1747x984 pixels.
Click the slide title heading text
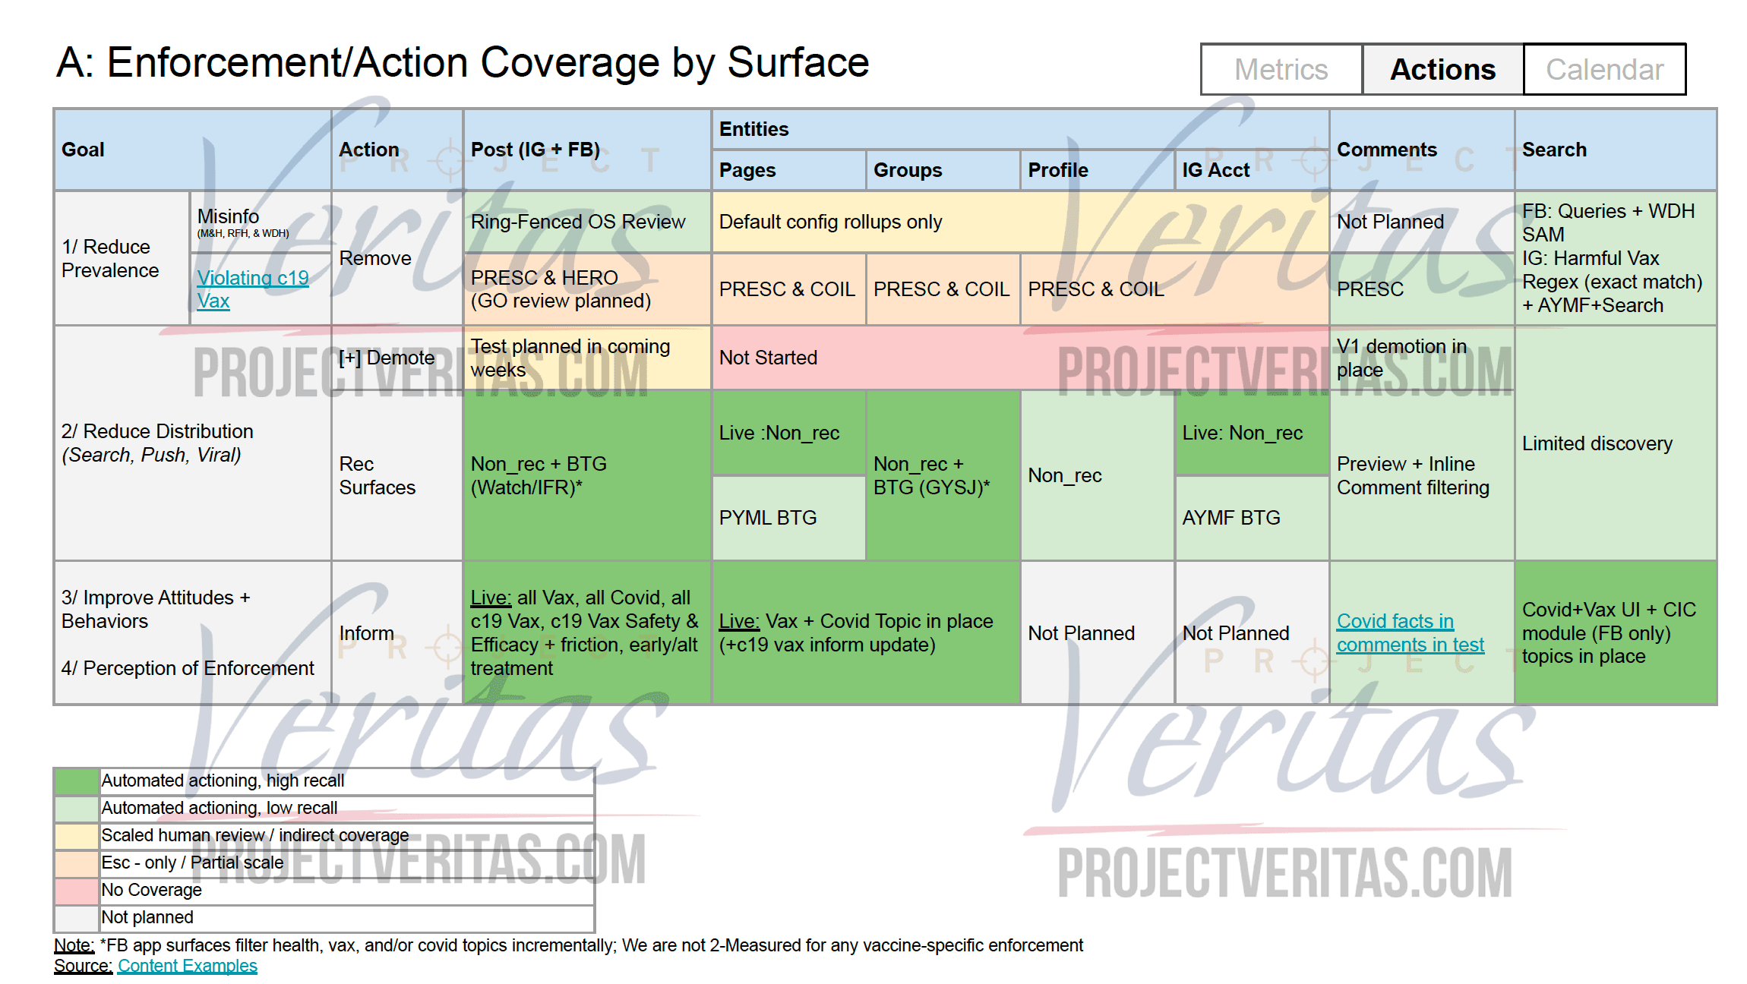click(462, 62)
